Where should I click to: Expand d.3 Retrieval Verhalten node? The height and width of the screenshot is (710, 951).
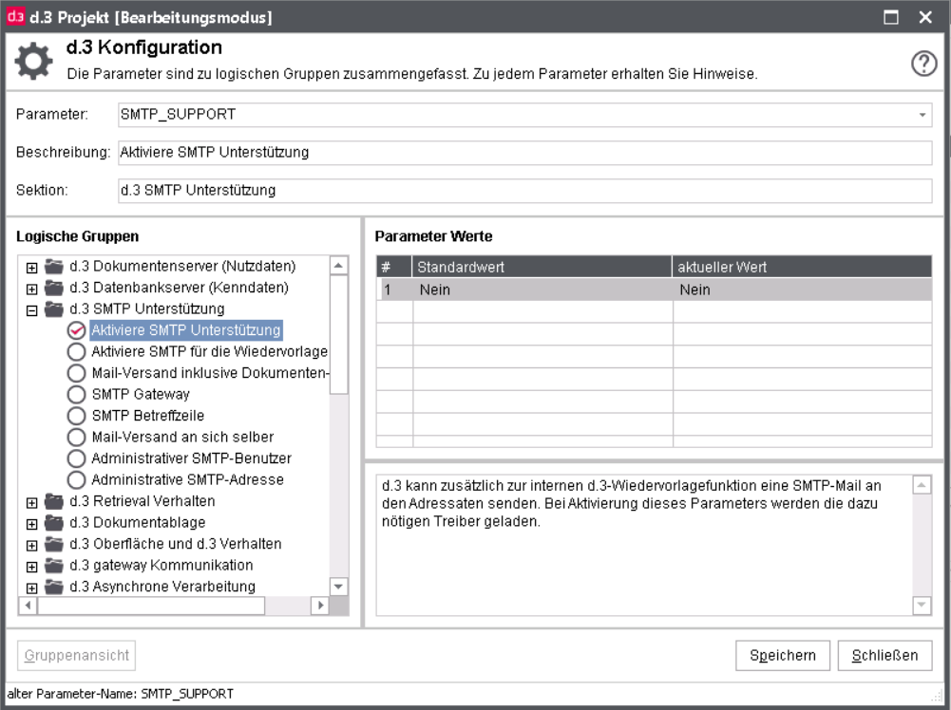coord(32,502)
